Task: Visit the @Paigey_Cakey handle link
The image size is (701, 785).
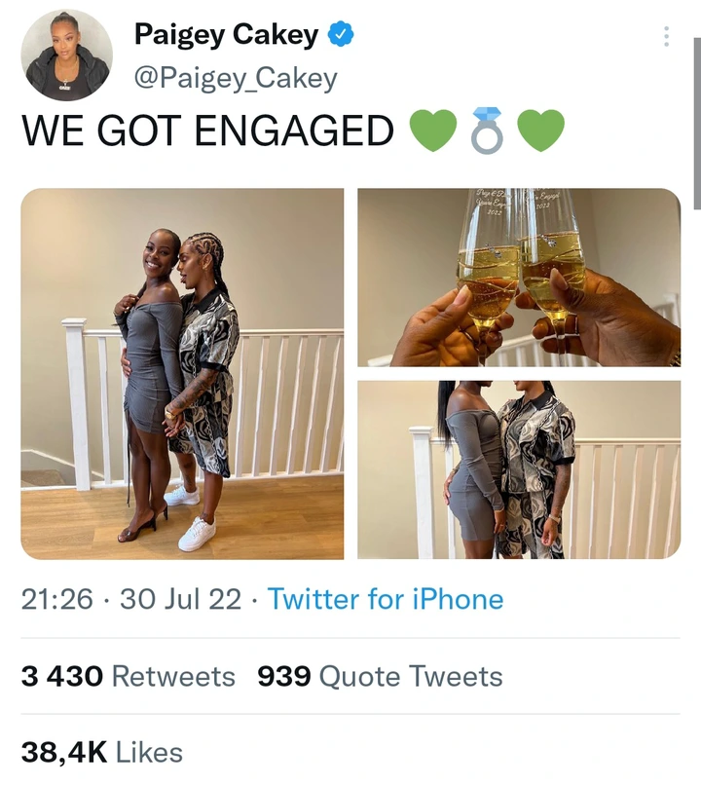Action: [x=236, y=79]
